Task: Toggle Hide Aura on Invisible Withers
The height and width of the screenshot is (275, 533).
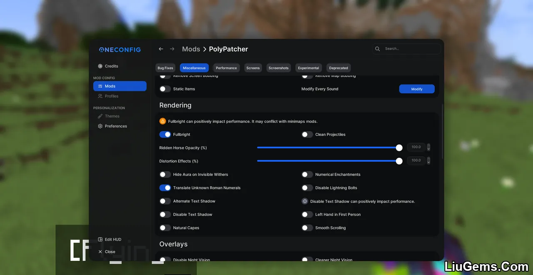Action: click(x=165, y=175)
